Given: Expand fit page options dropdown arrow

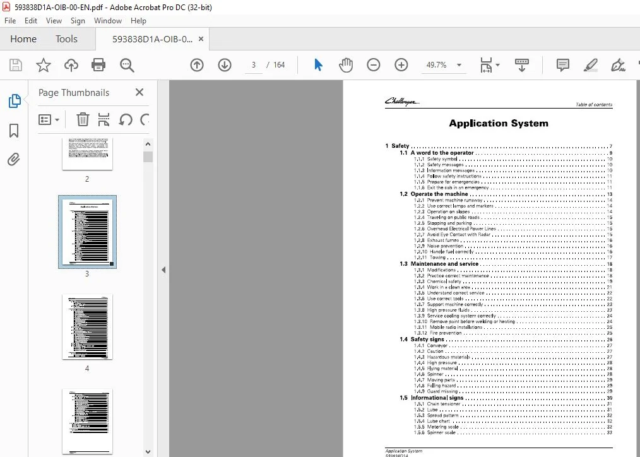Looking at the screenshot, I should [x=497, y=65].
